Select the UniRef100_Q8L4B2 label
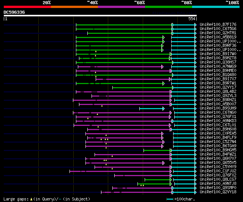This screenshot has height=202, width=243. tap(218, 92)
